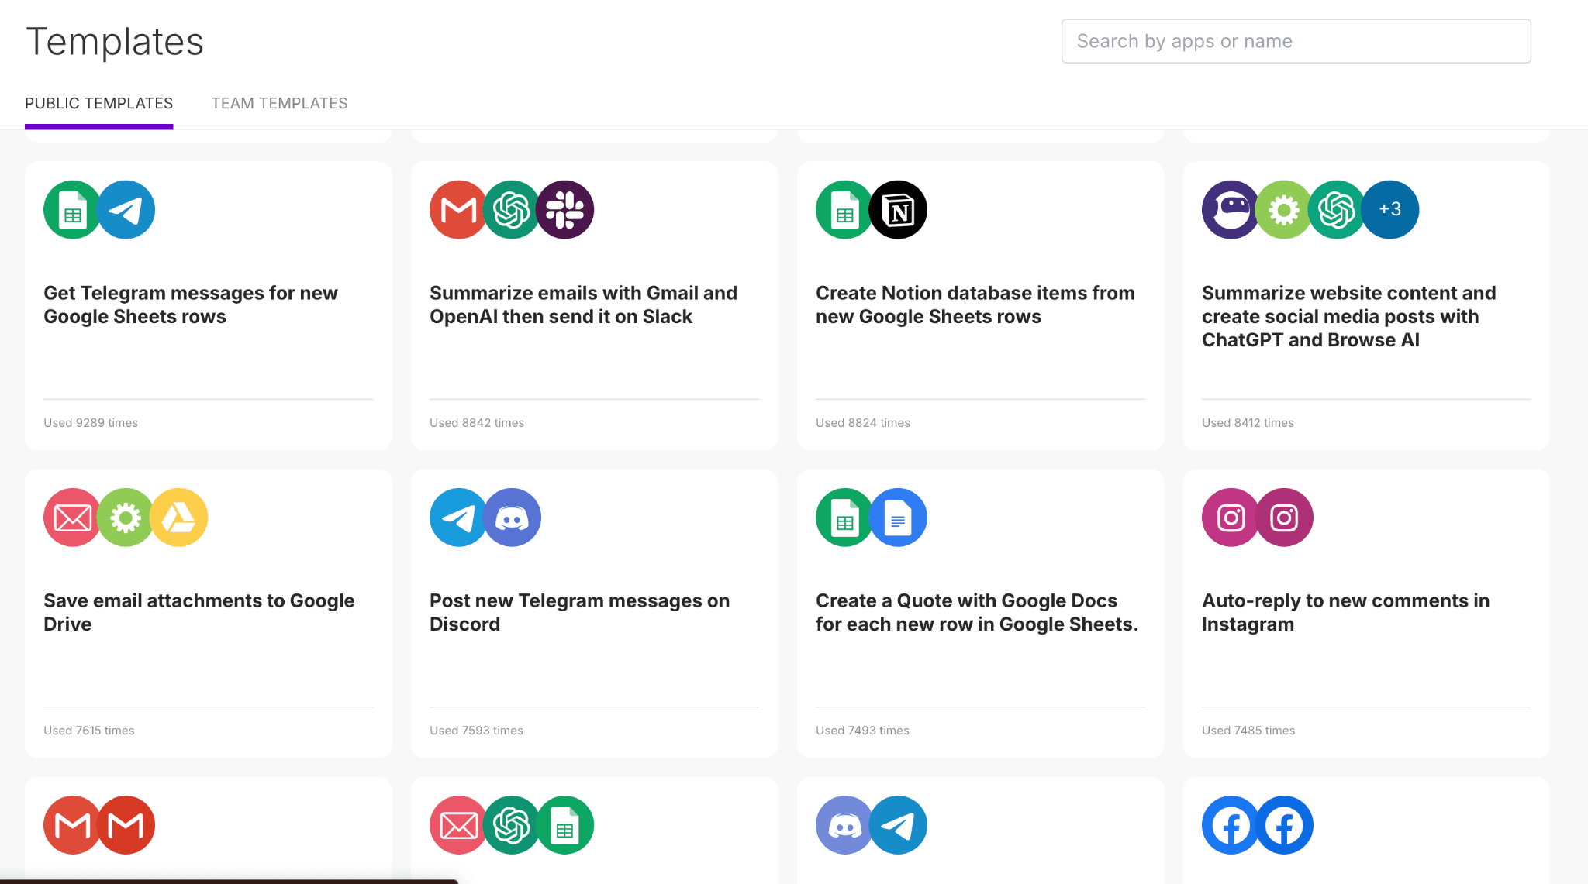
Task: Open 'Auto-reply to new comments in Instagram'
Action: tap(1345, 612)
